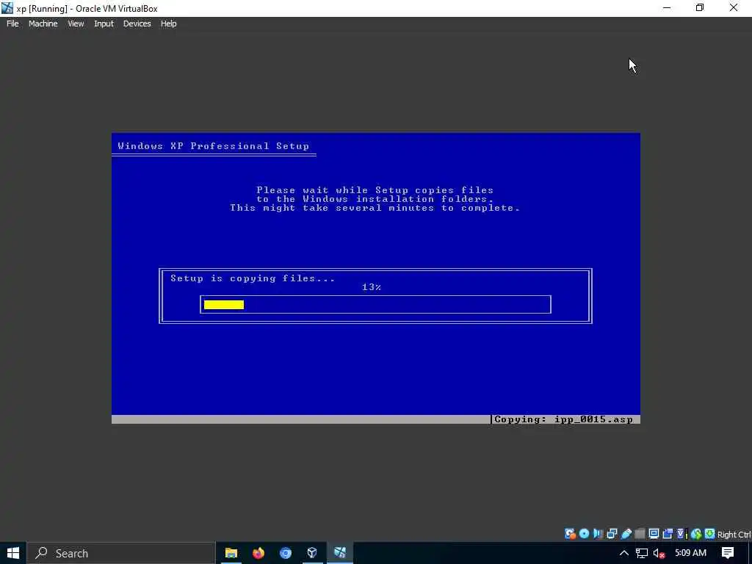This screenshot has height=564, width=752.
Task: Open the File menu
Action: coord(12,23)
